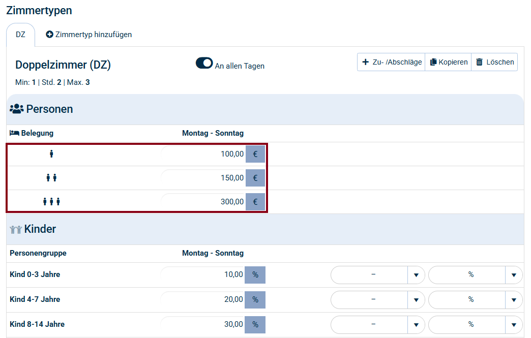Click the two persons occupancy icon

click(x=51, y=178)
